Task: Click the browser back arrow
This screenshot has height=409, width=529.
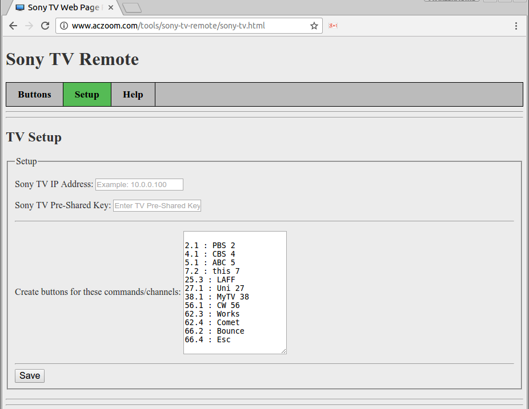Action: (13, 26)
